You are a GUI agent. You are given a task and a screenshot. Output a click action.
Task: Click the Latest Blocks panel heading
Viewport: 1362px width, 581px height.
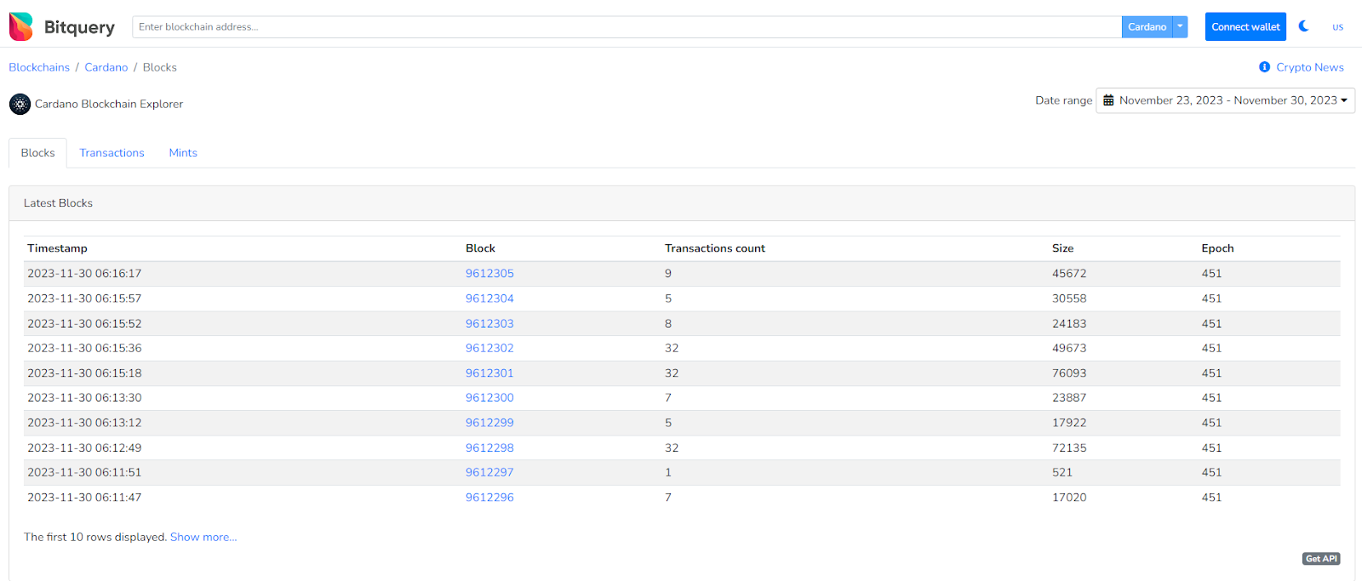coord(58,203)
